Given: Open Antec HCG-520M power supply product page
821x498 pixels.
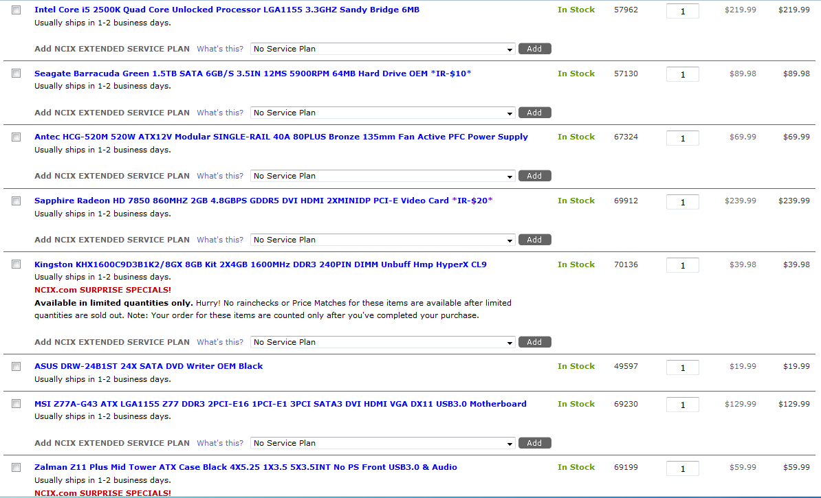Looking at the screenshot, I should 281,137.
